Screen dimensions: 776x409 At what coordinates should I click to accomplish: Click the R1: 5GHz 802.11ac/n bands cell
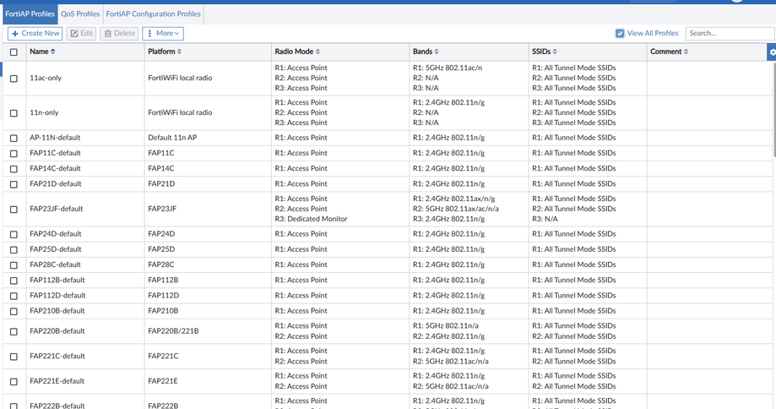click(x=448, y=68)
